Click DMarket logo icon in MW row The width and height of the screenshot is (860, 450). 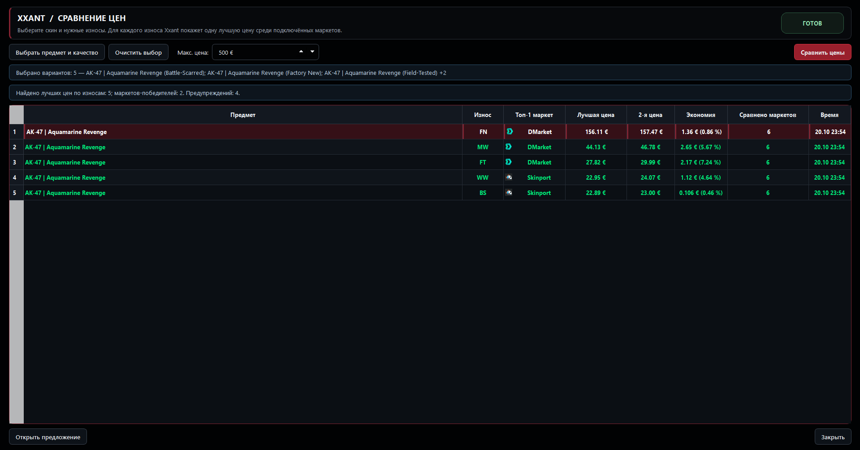click(508, 147)
